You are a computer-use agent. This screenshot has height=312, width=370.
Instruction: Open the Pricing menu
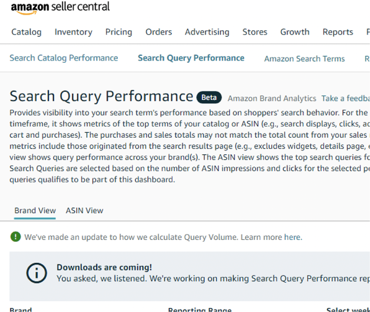coord(119,32)
